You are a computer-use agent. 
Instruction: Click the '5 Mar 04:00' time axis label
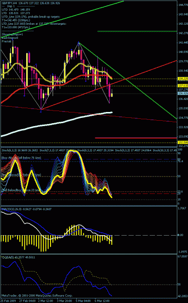point(84,301)
